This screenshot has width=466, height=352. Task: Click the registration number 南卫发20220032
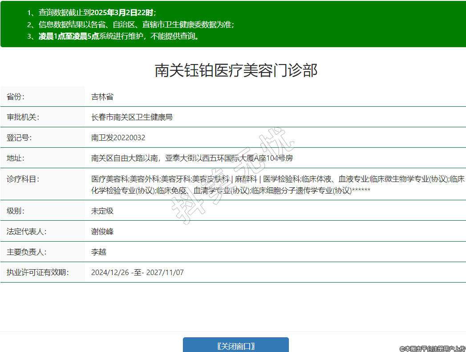click(x=118, y=138)
